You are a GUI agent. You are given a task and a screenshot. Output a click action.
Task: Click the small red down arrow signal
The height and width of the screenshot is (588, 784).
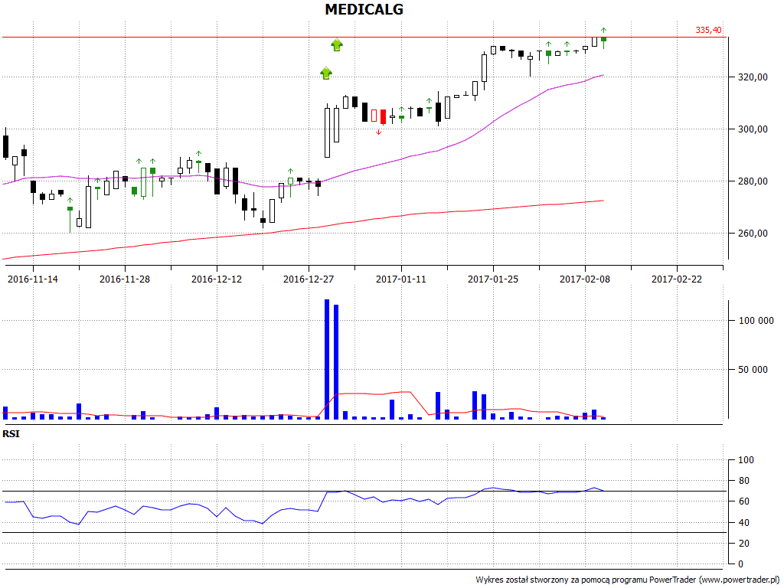(x=378, y=132)
